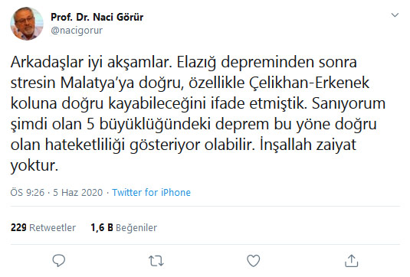Screen dimensions: 410x277
Task: Click the word Arkadaşlar starting the tweet
Action: [x=47, y=62]
